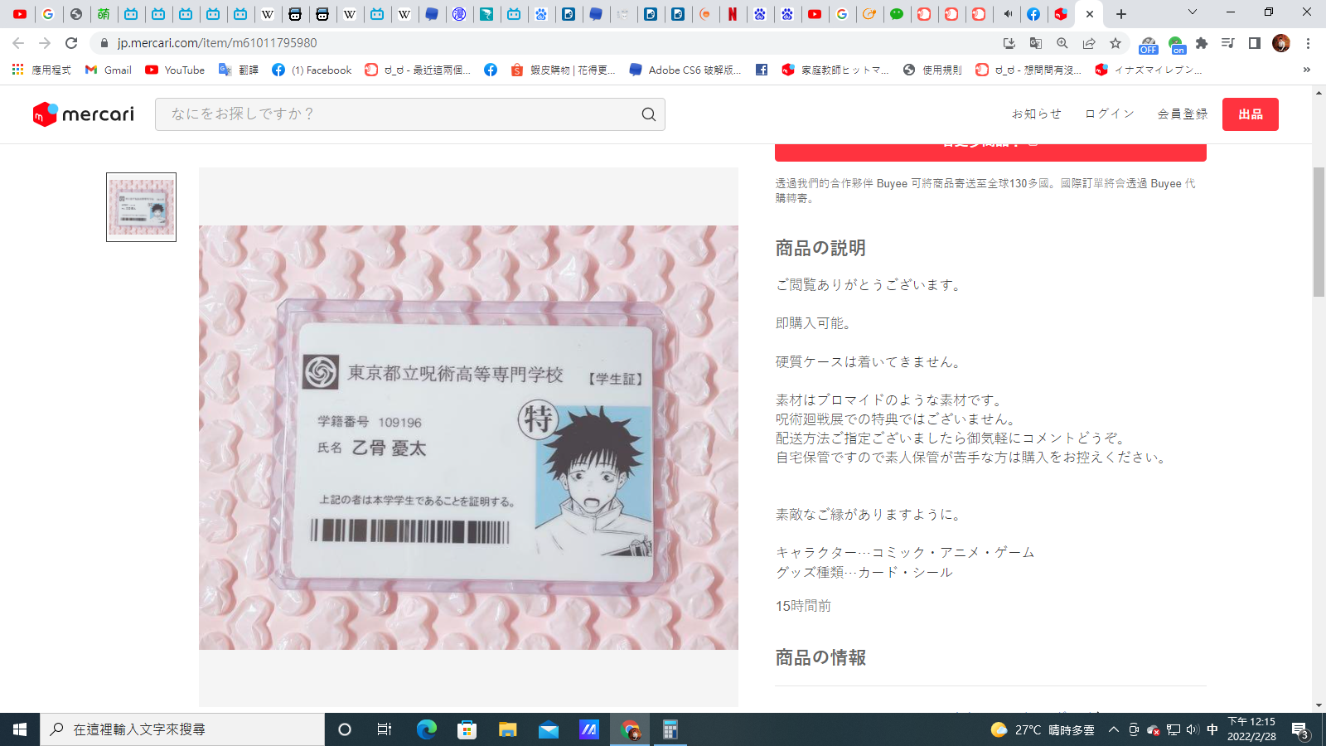This screenshot has height=746, width=1326.
Task: Open the clock and date in taskbar
Action: pyautogui.click(x=1251, y=729)
